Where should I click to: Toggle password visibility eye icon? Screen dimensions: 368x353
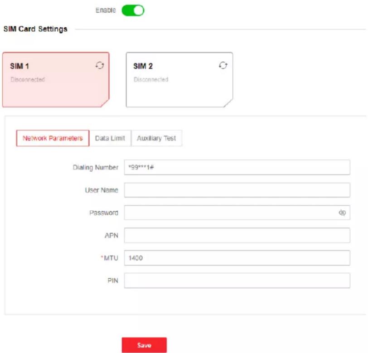click(342, 213)
